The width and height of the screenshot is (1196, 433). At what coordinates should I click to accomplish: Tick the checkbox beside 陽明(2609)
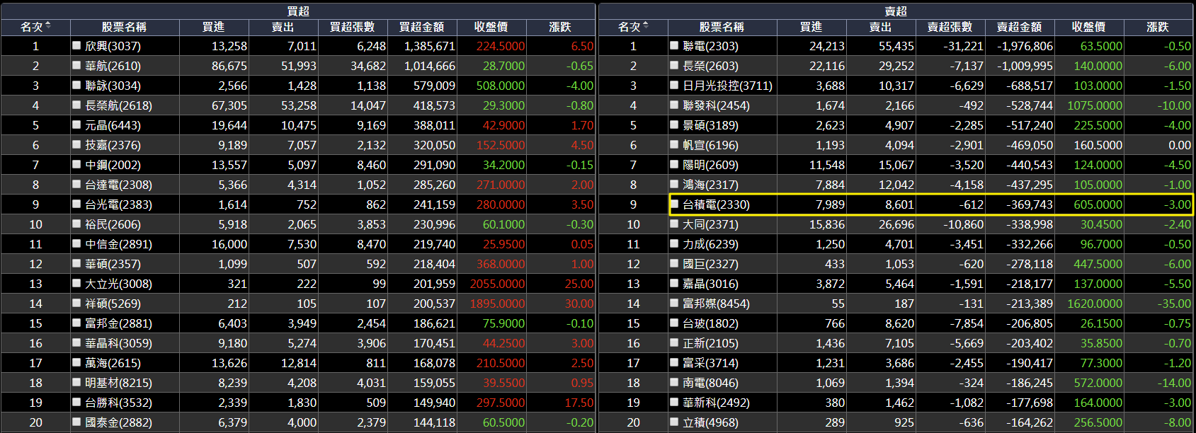pos(674,164)
